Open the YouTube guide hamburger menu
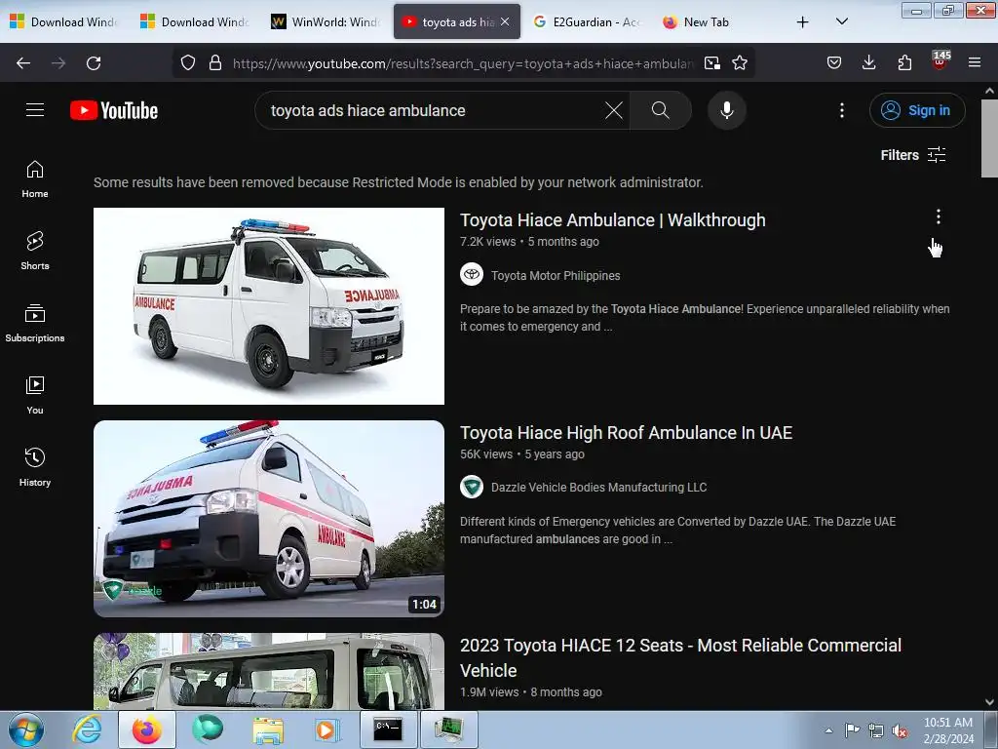998x749 pixels. [x=35, y=110]
